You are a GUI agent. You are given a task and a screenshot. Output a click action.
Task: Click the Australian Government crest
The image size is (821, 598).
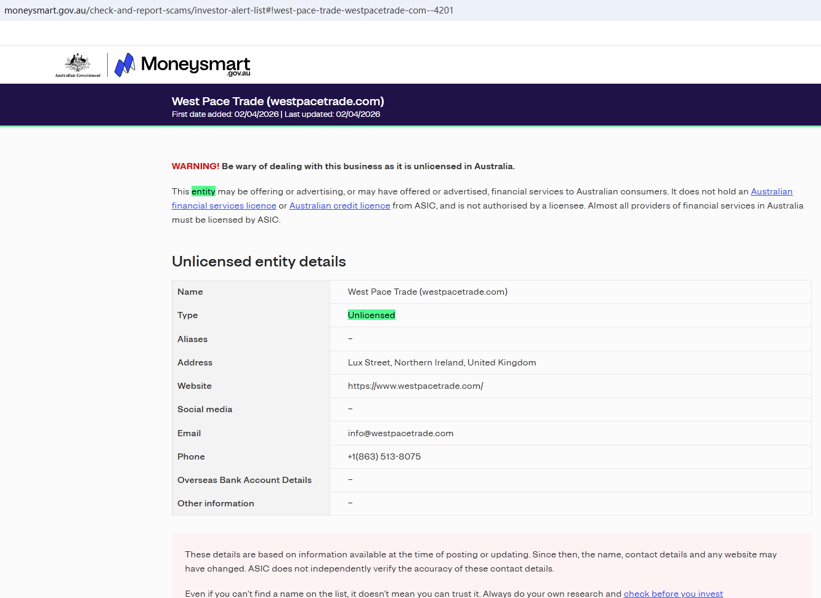tap(78, 65)
